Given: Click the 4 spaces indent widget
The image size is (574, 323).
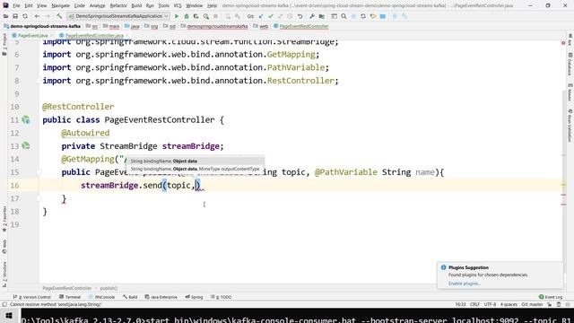Looking at the screenshot, I should point(509,304).
